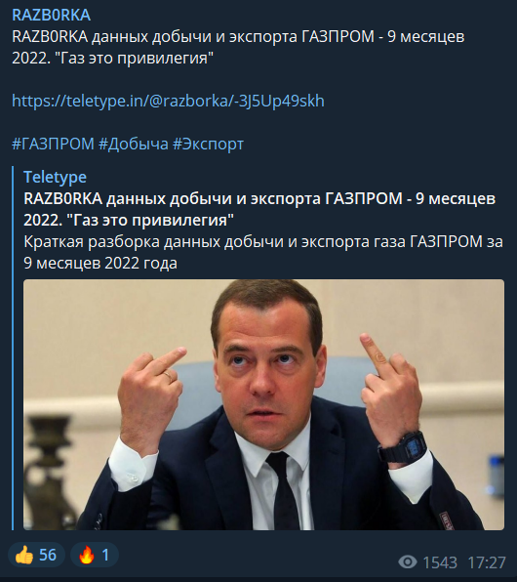Add a thumbs-up reaction to the post
The image size is (517, 582).
(x=36, y=555)
